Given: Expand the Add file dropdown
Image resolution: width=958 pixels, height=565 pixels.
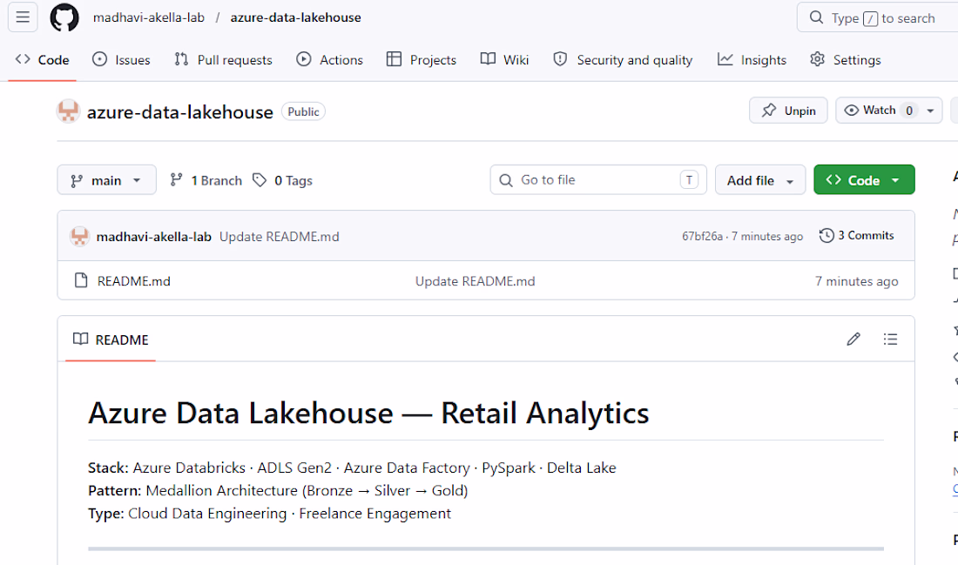Looking at the screenshot, I should 760,180.
